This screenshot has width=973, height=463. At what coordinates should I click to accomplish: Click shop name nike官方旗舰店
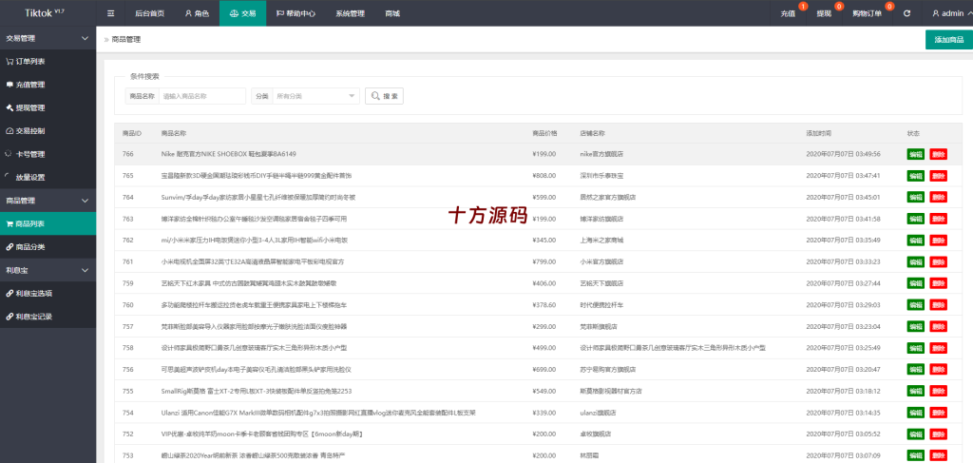[x=601, y=154]
